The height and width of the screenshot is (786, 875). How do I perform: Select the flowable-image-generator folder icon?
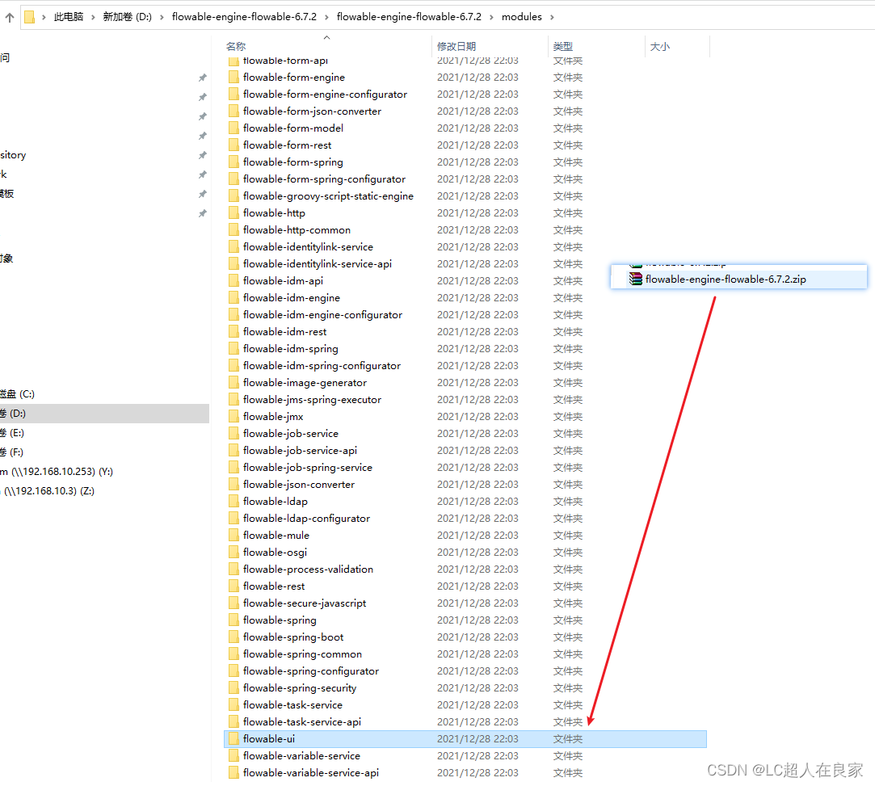click(x=233, y=383)
